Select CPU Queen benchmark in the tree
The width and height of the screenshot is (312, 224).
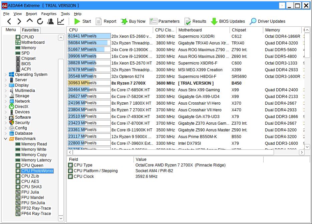click(x=32, y=165)
